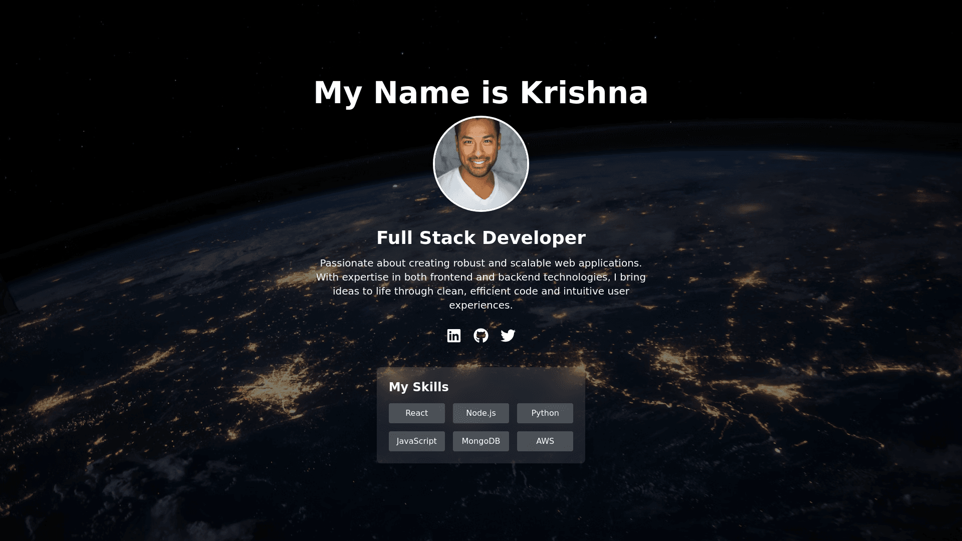The image size is (962, 541).
Task: Select the AWS skill chip
Action: tap(545, 441)
